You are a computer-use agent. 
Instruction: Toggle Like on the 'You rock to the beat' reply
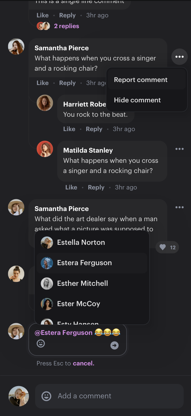(69, 129)
